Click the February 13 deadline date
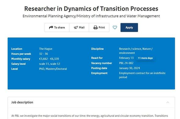Viewport: 180px width, 119px height. pos(126,58)
